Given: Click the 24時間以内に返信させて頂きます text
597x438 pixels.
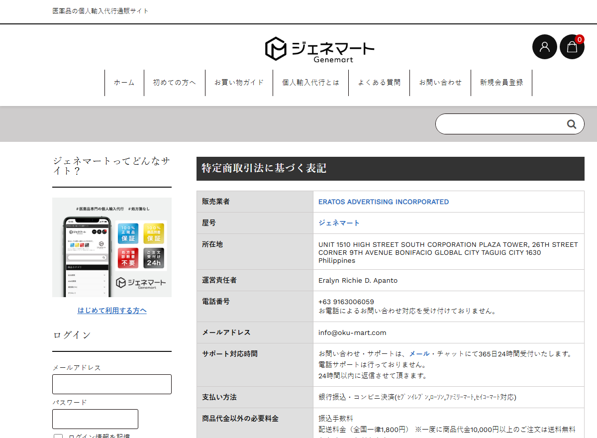Looking at the screenshot, I should click(373, 376).
